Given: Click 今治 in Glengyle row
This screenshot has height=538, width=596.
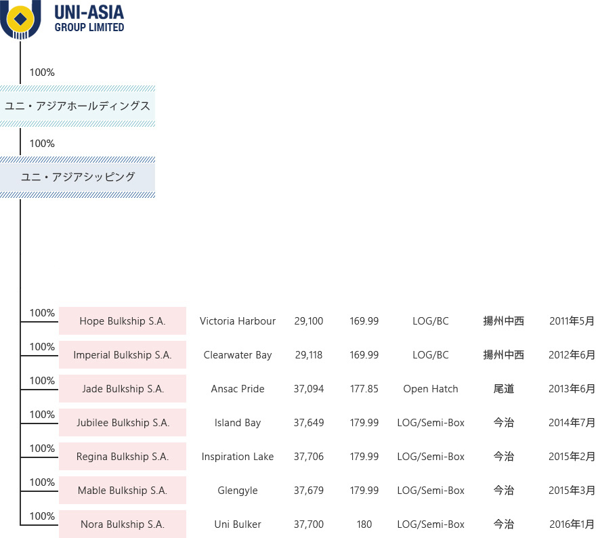Looking at the screenshot, I should pos(504,490).
